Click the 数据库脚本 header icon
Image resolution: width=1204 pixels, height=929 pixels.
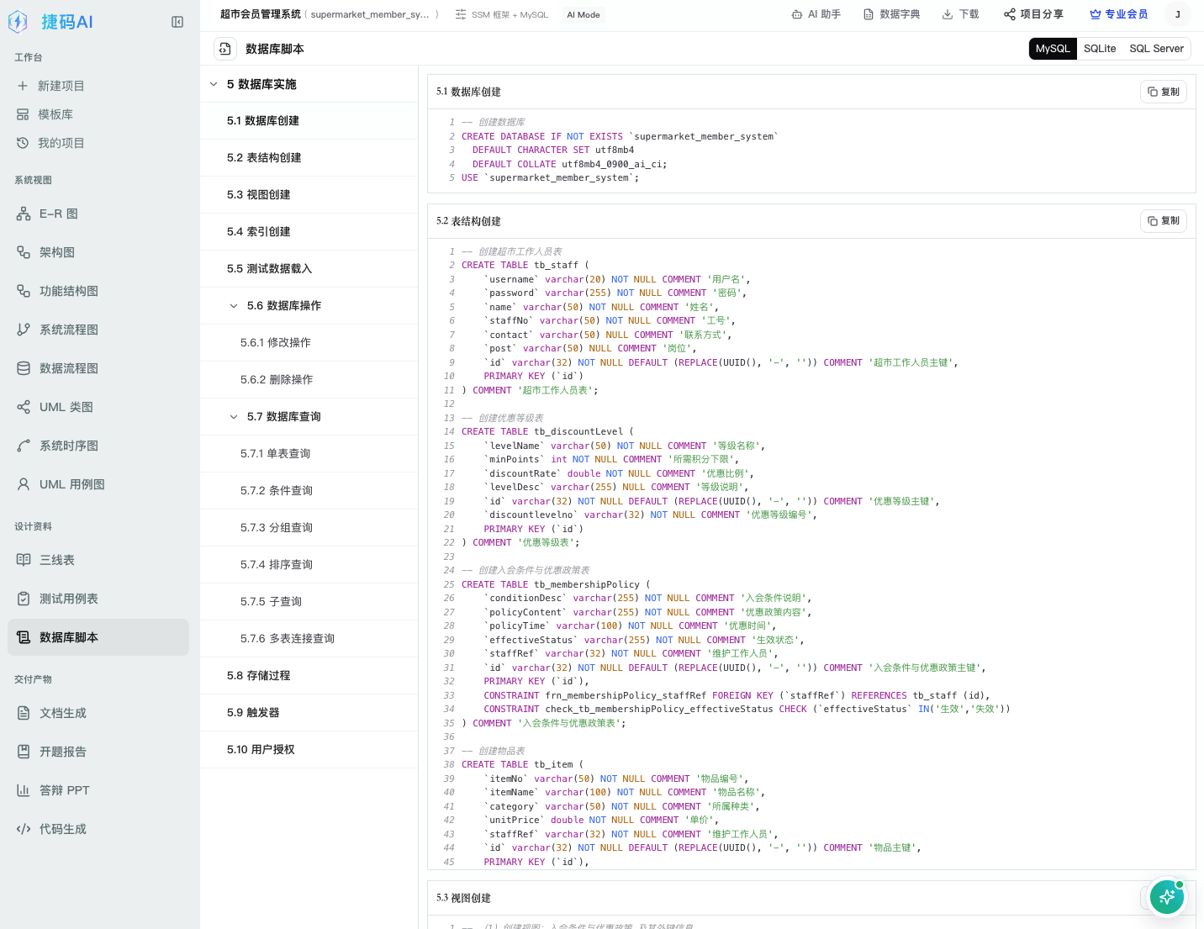tap(224, 49)
